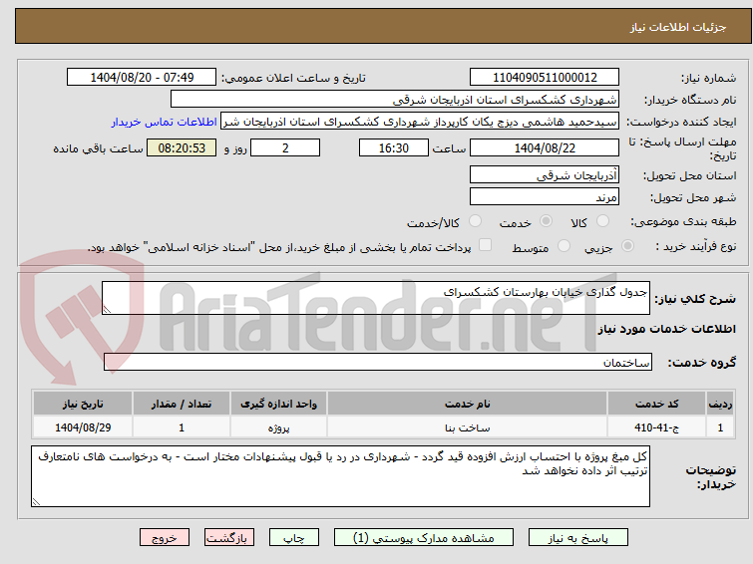The image size is (753, 564).
Task: Click the buyer notes textarea resize handle
Action: click(x=36, y=501)
